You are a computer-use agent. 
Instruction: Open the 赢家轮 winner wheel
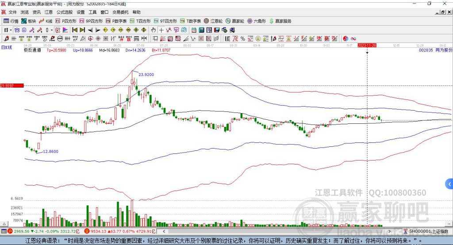(x=235, y=21)
